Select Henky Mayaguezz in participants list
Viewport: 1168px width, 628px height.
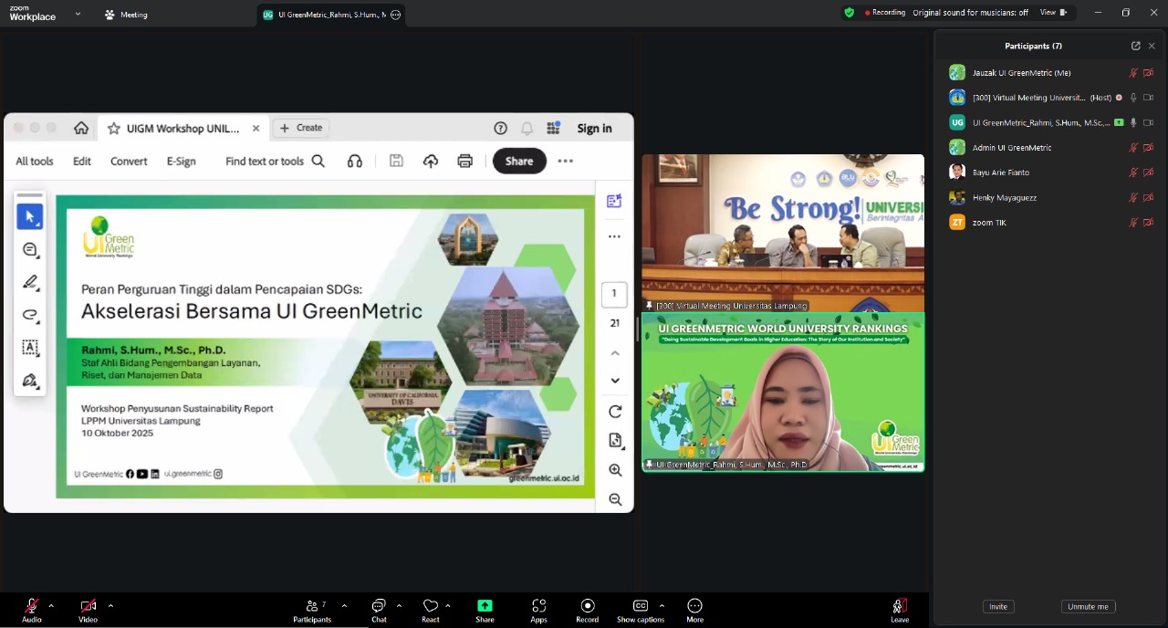click(x=1004, y=197)
